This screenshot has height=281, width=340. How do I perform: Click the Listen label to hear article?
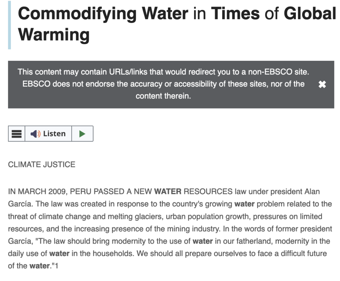click(x=54, y=134)
